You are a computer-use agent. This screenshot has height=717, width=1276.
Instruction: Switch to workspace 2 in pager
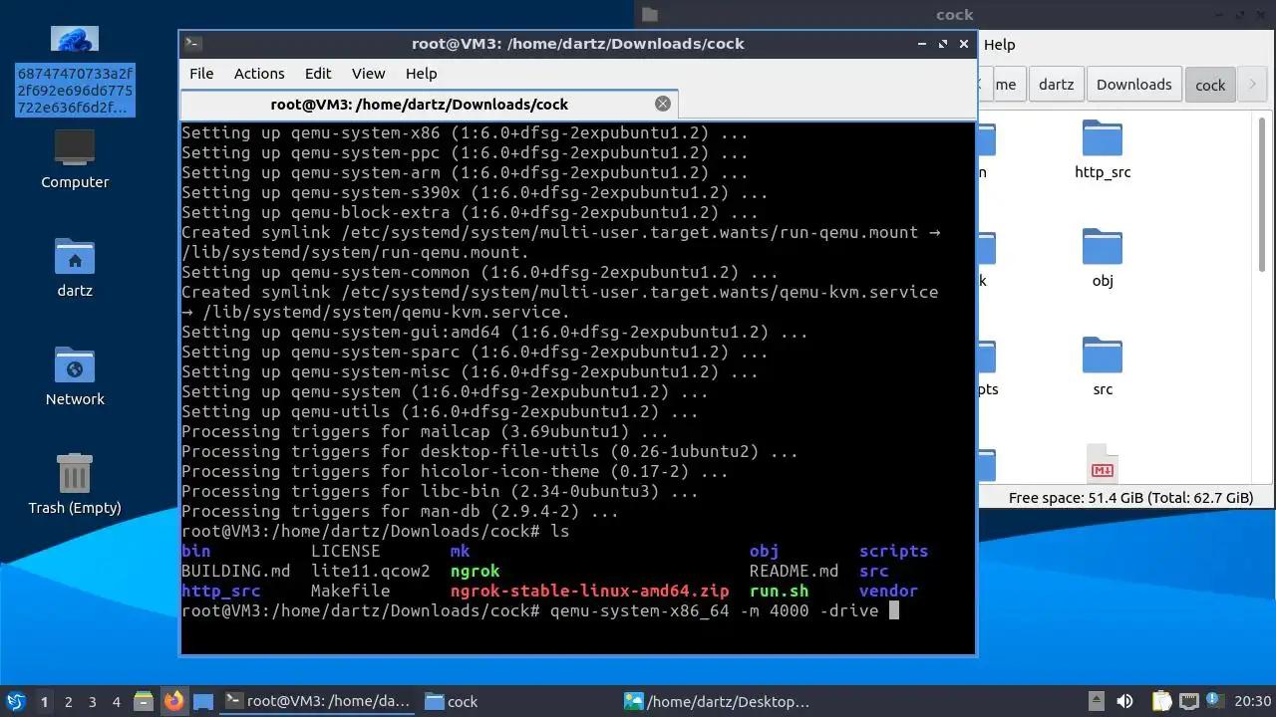69,702
